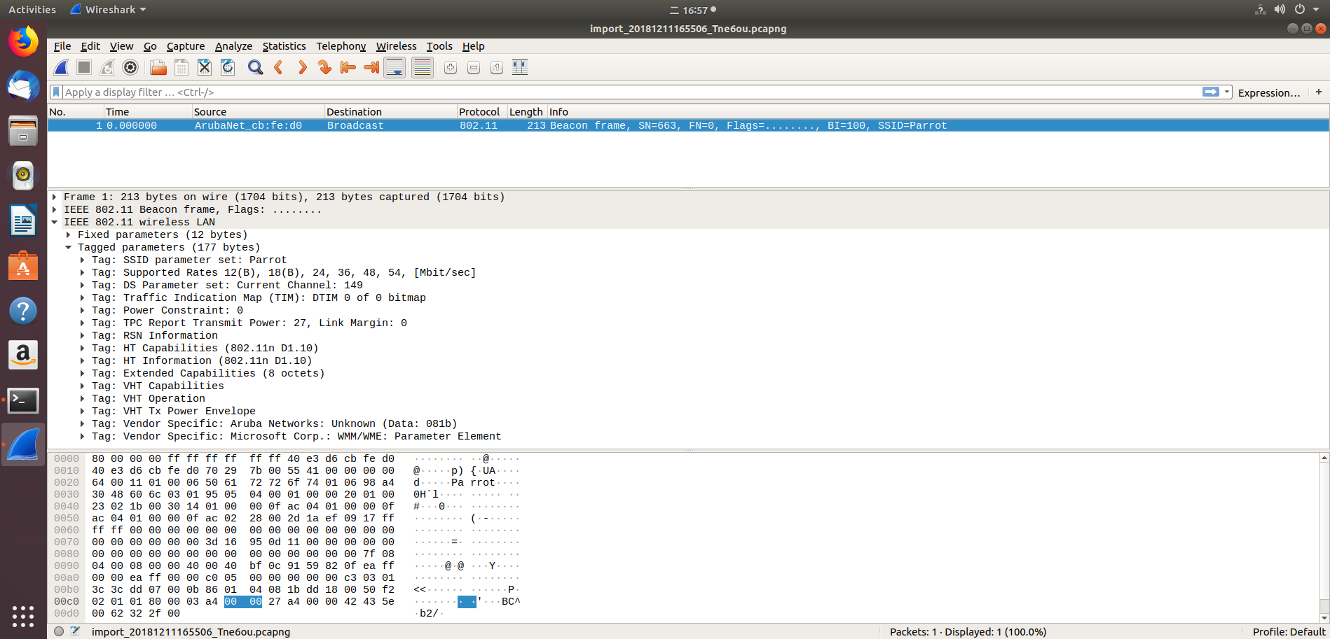Go to specified packet curved arrow
Viewport: 1330px width, 639px height.
325,67
